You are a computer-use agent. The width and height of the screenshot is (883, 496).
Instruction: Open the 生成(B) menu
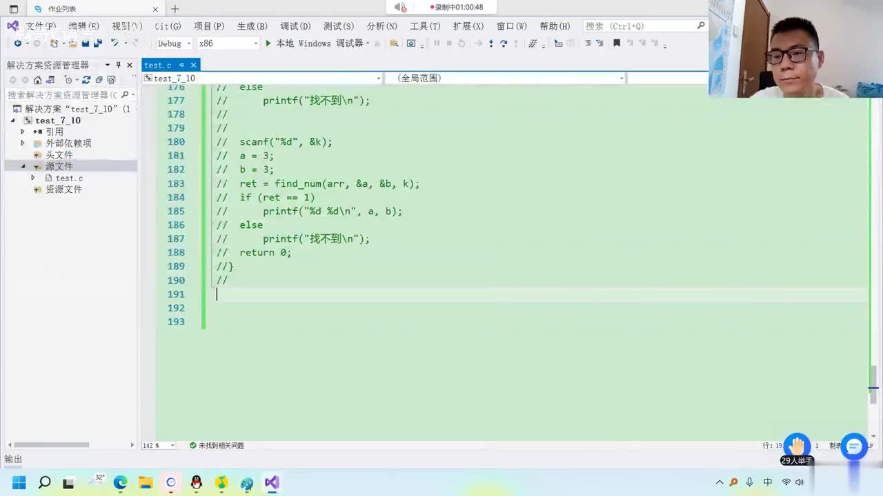pos(252,26)
